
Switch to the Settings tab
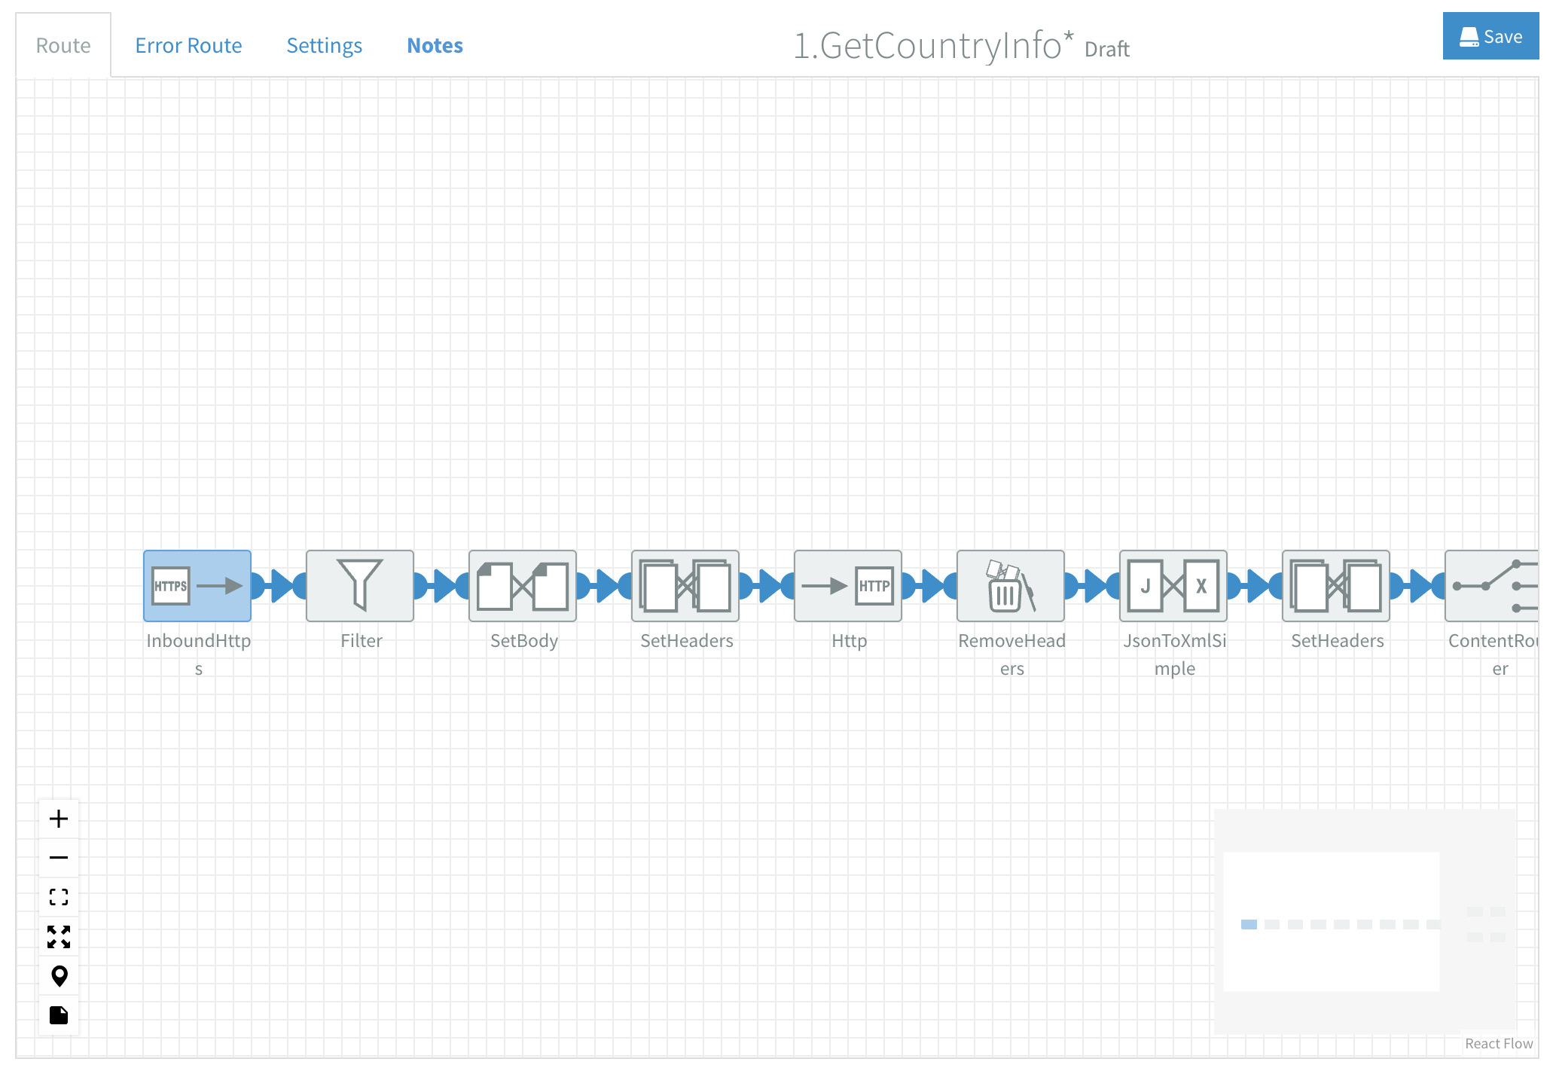[x=325, y=46]
